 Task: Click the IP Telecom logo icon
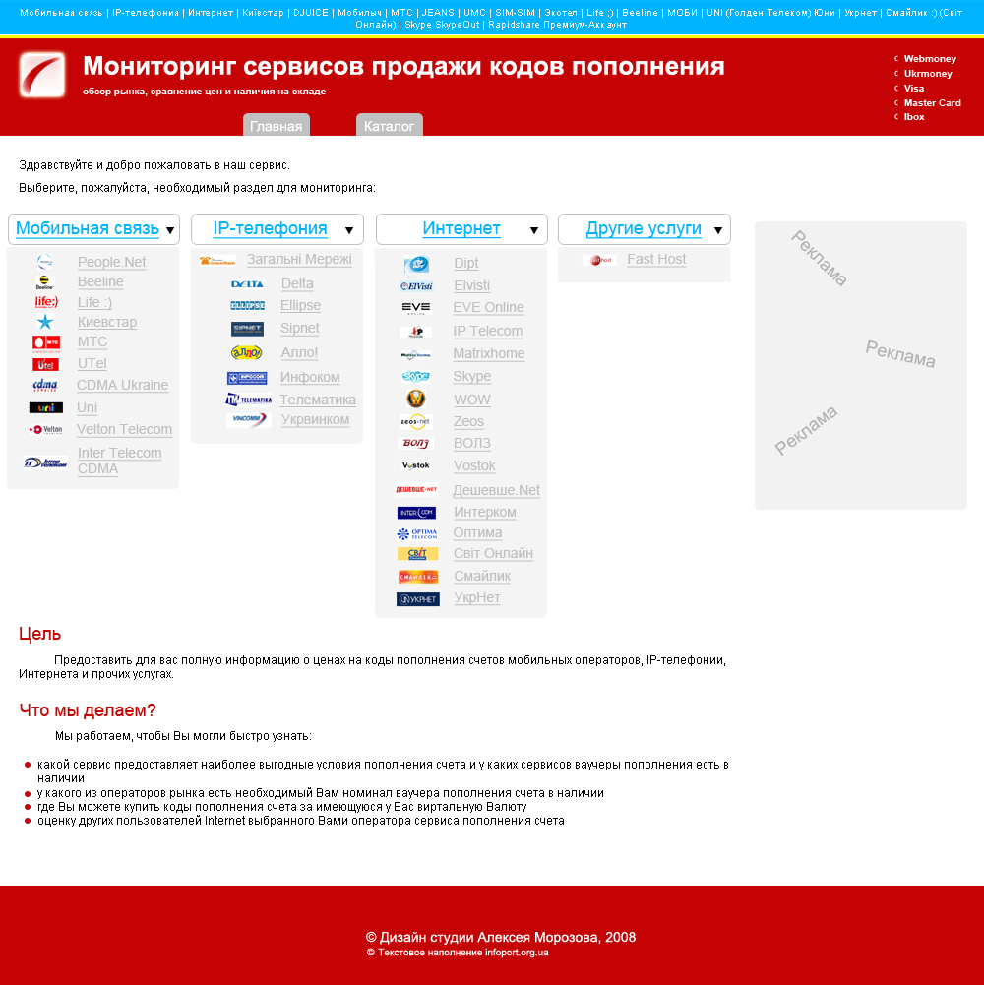point(416,332)
